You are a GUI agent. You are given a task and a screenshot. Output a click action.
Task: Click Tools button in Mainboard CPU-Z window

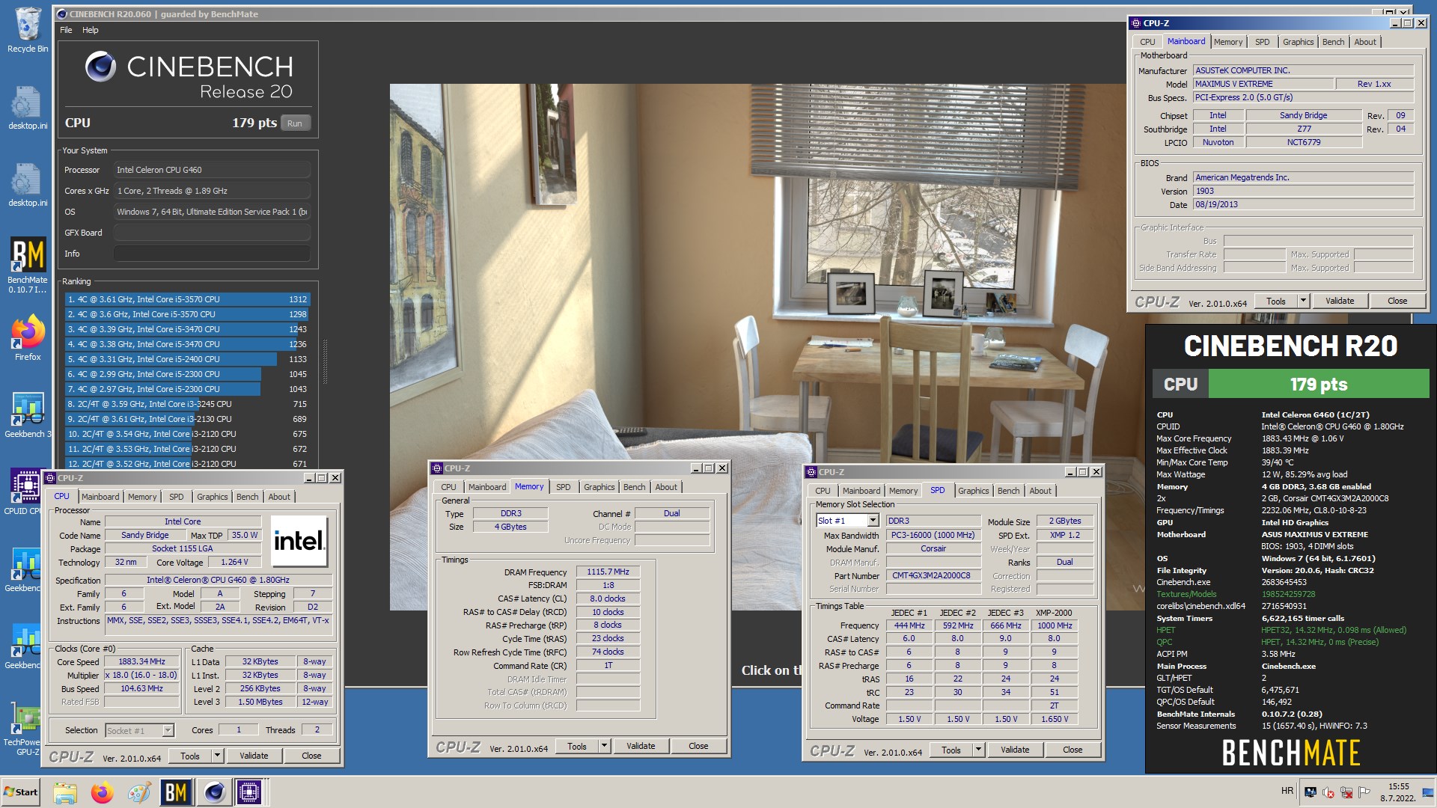(1276, 302)
